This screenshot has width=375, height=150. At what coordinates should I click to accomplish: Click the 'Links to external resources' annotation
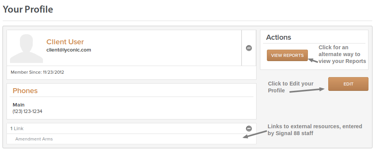(315, 130)
